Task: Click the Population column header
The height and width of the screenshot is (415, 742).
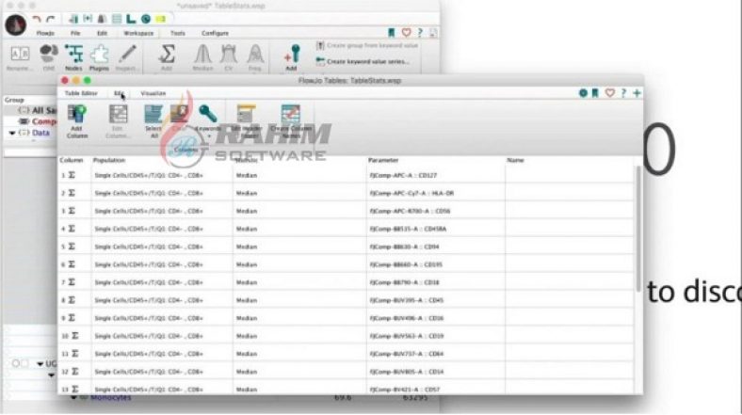Action: click(109, 160)
